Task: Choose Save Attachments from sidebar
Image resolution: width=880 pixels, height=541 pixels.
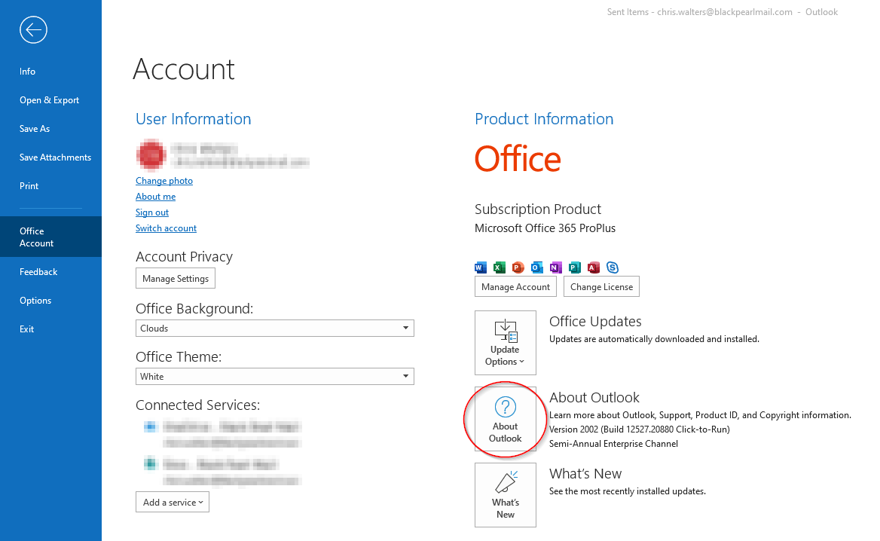Action: click(55, 157)
